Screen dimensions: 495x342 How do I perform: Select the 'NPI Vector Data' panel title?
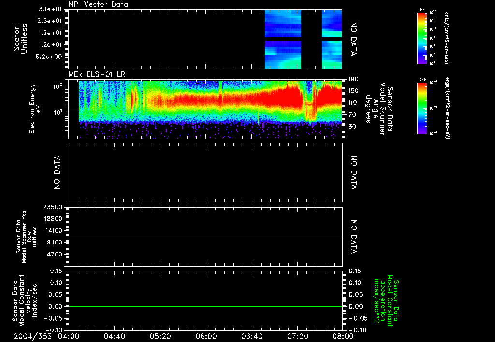click(98, 4)
